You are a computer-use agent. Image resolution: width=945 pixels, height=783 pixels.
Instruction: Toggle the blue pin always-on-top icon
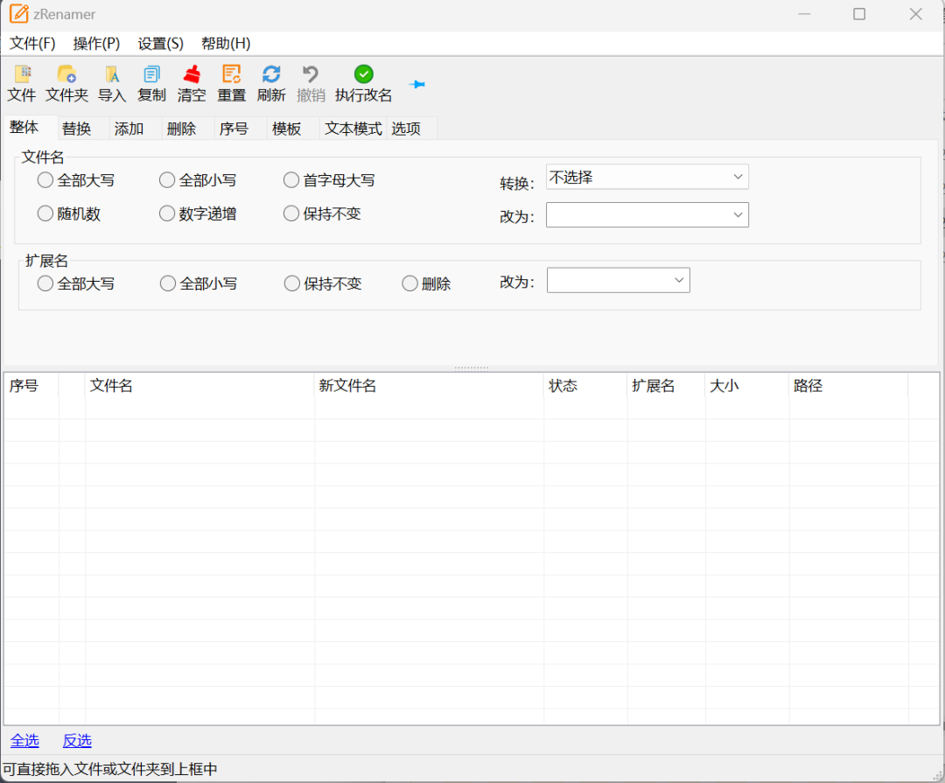417,84
